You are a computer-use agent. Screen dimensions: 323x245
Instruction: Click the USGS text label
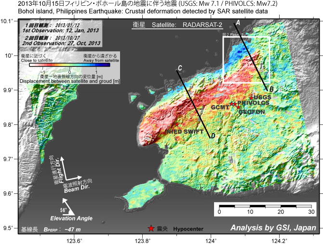tap(262, 97)
